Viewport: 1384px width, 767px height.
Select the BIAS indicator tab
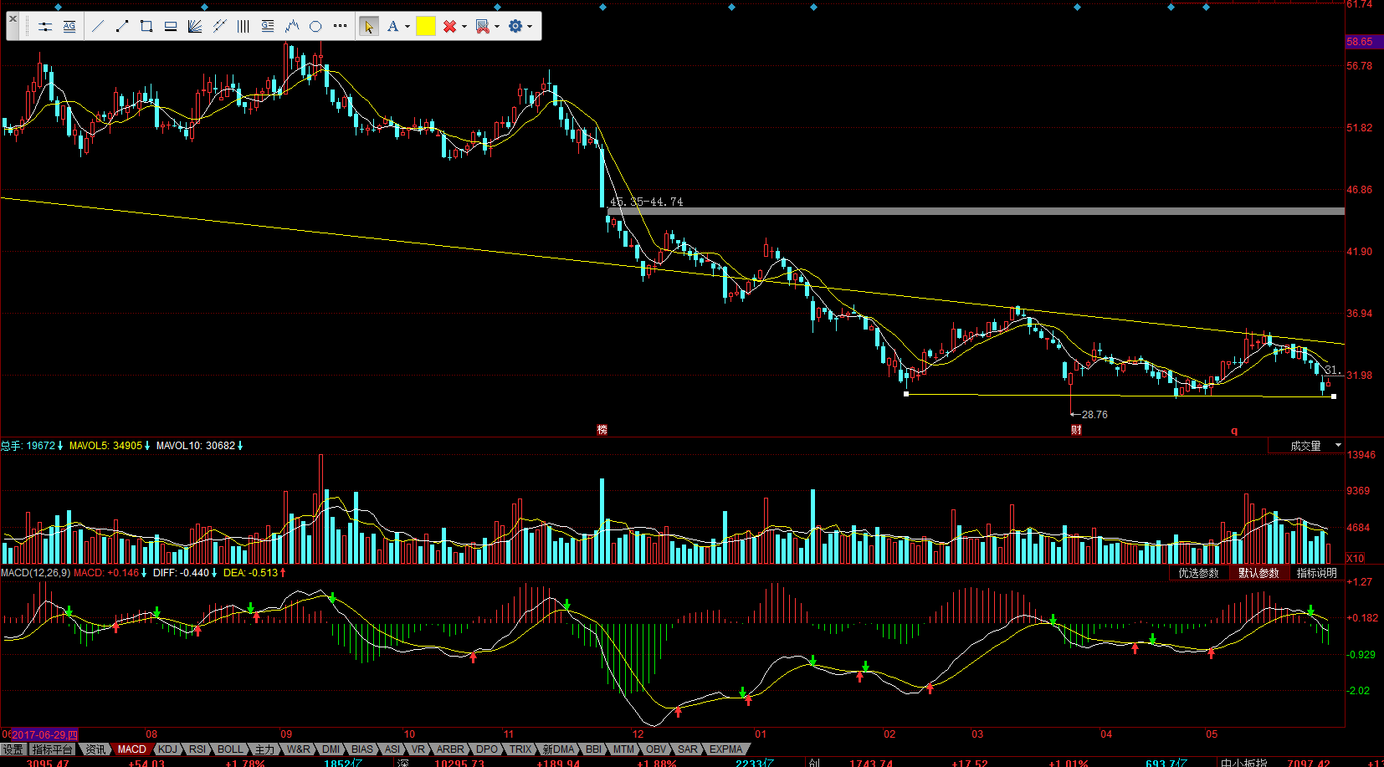click(362, 749)
